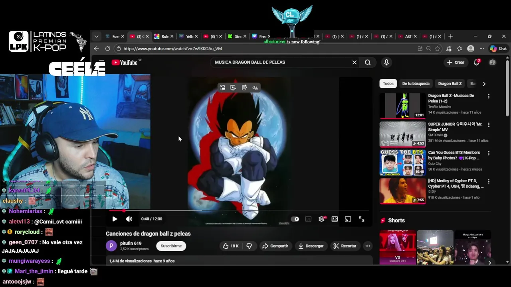Like the video with 18 K likes
The height and width of the screenshot is (287, 511).
pos(231,246)
